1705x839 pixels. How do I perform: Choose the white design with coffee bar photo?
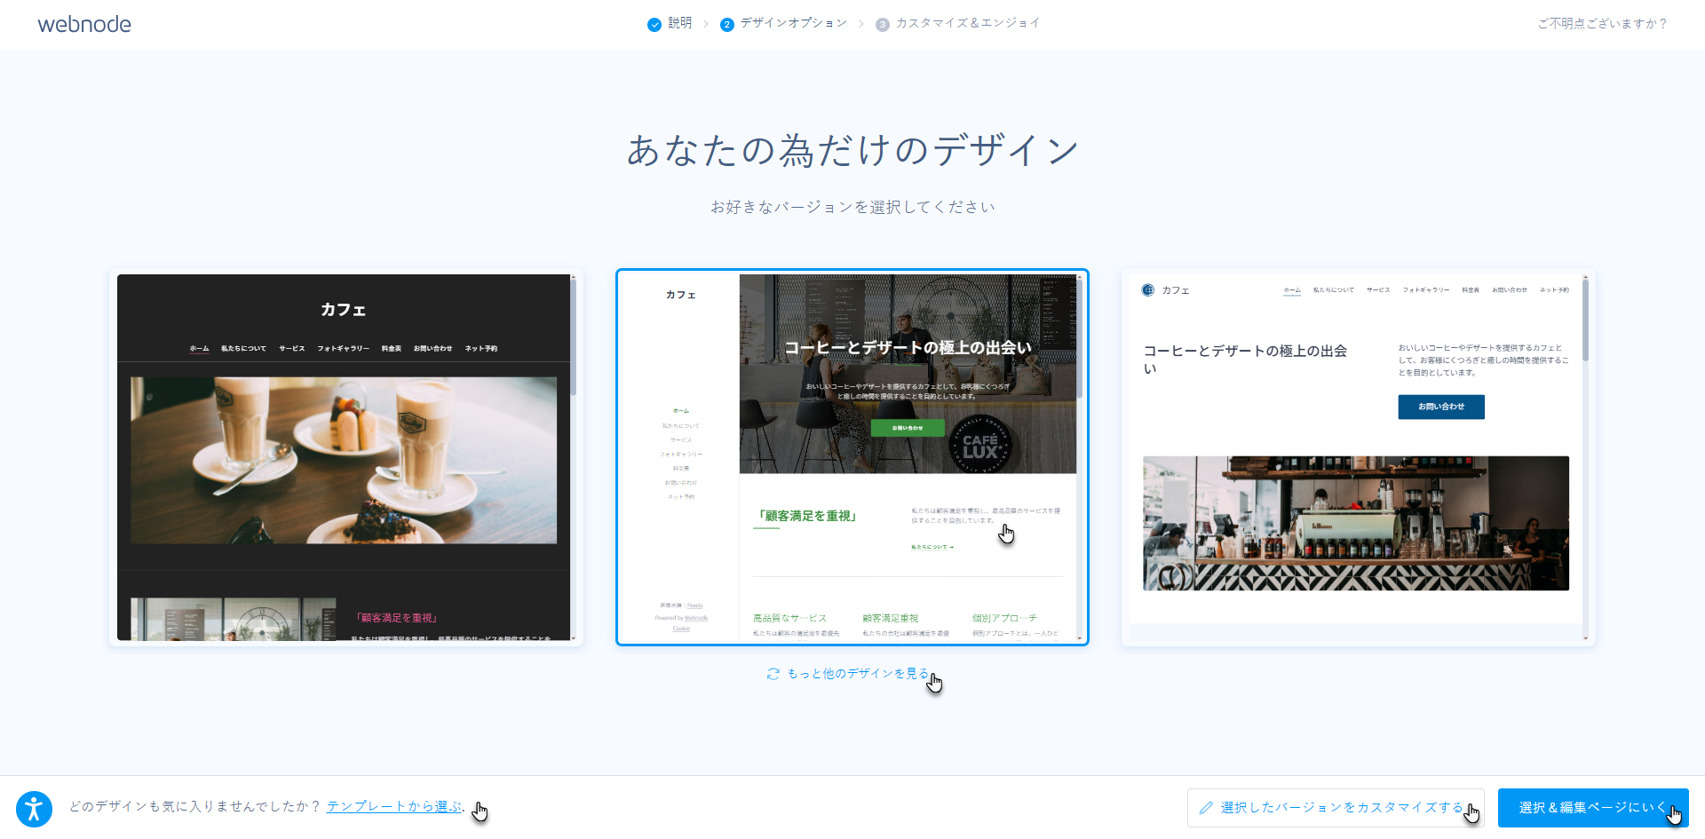1359,457
